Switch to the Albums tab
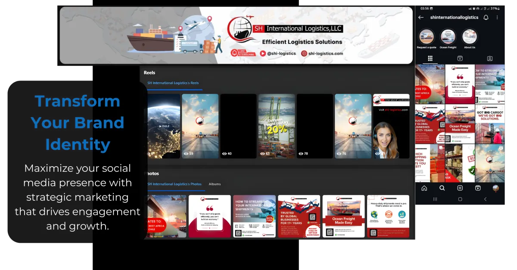Viewport: 517px width, 270px height. tap(215, 184)
